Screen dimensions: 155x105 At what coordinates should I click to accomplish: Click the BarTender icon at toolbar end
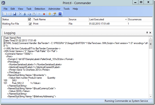pos(60,14)
